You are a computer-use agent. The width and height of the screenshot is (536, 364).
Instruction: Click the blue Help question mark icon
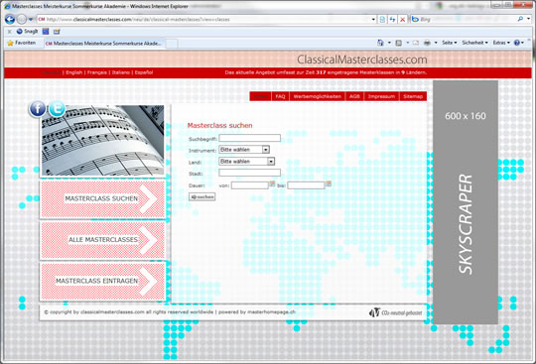517,43
